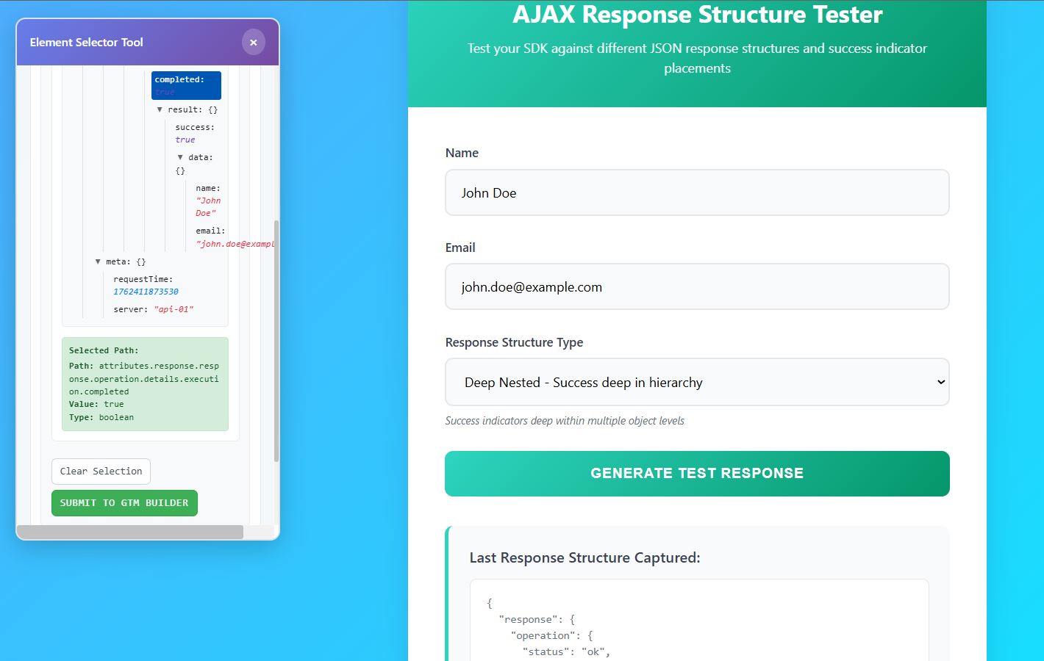Click the Element Selector Tool title
Viewport: 1044px width, 661px height.
click(87, 43)
